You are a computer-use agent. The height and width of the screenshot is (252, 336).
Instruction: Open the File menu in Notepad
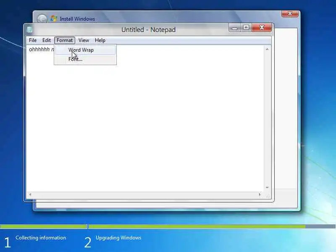(x=33, y=40)
